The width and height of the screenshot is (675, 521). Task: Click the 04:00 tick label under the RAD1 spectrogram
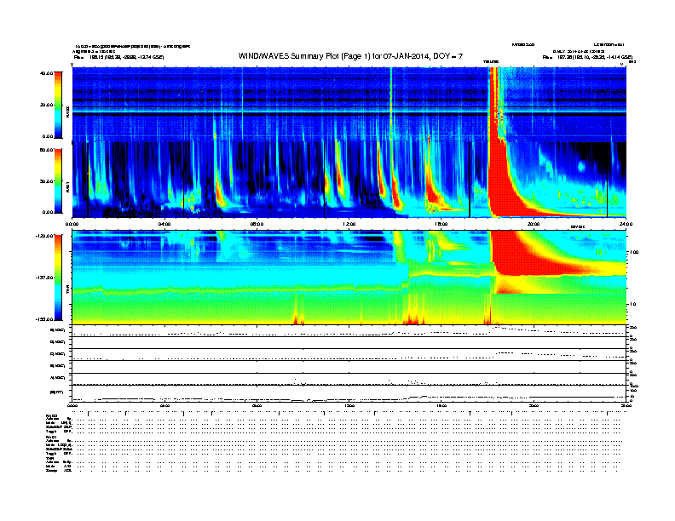pos(164,224)
